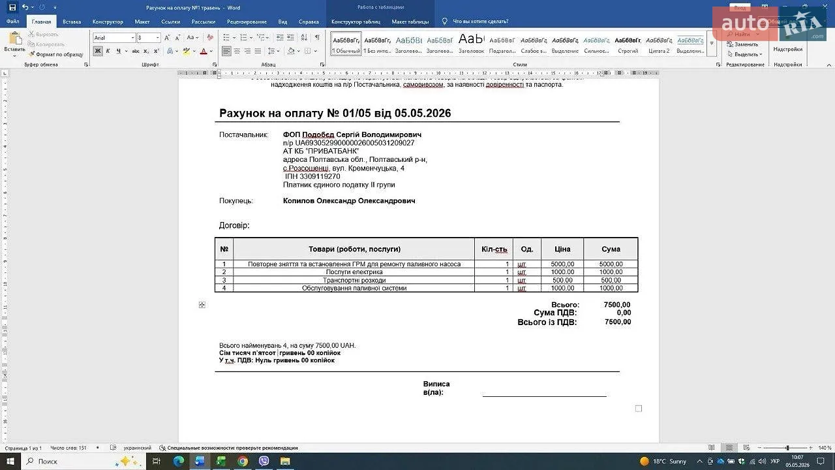This screenshot has width=835, height=470.
Task: Toggle left paragraph alignment
Action: tap(226, 51)
